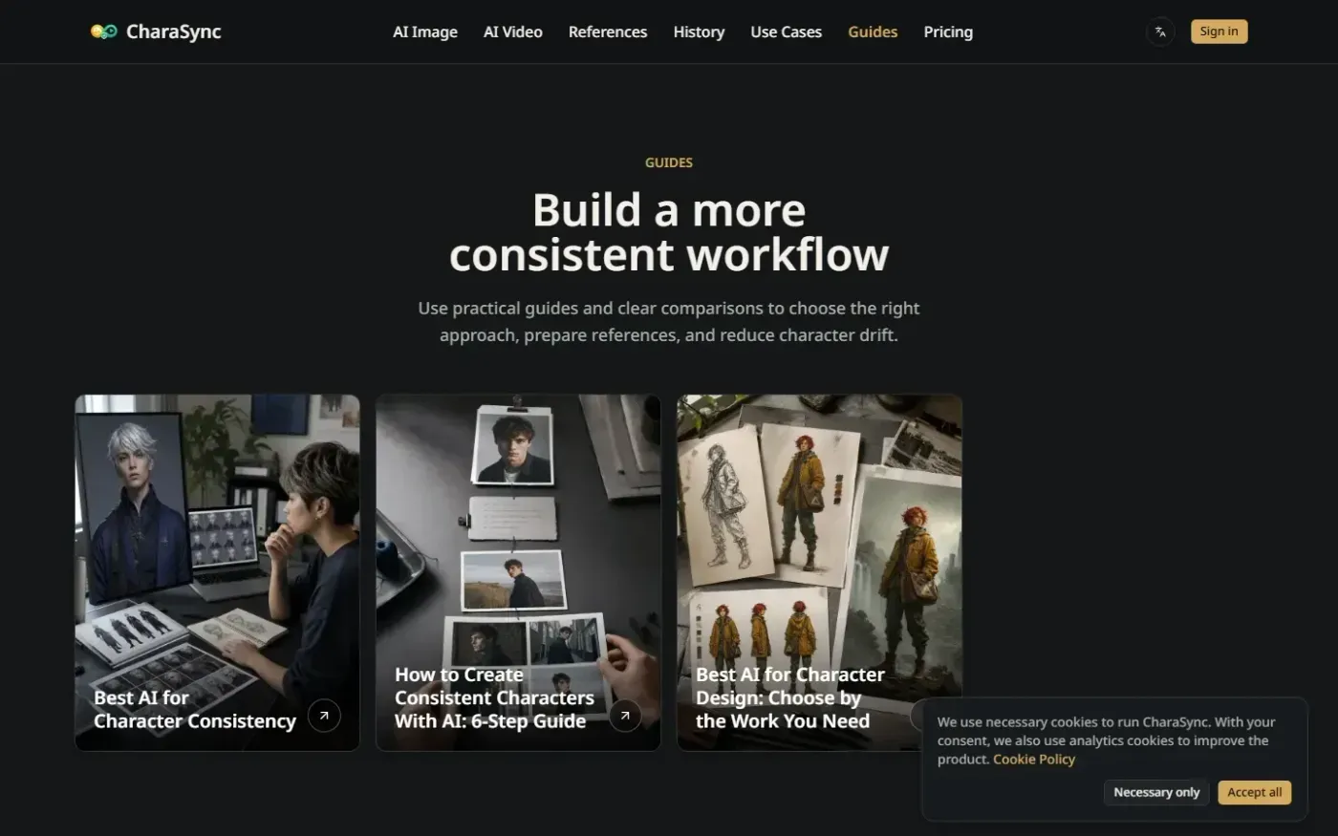Click the small GUIDES label above heading
This screenshot has width=1338, height=836.
(669, 162)
